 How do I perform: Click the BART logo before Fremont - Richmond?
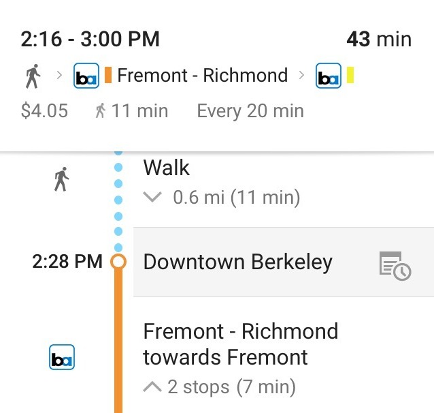tap(86, 76)
